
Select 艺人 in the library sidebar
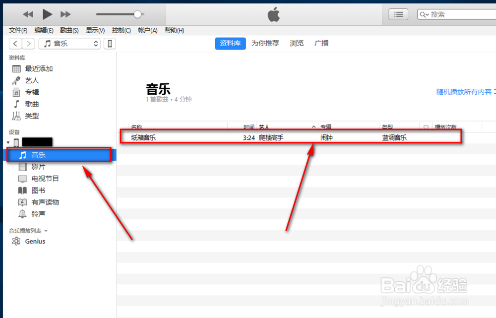(32, 81)
